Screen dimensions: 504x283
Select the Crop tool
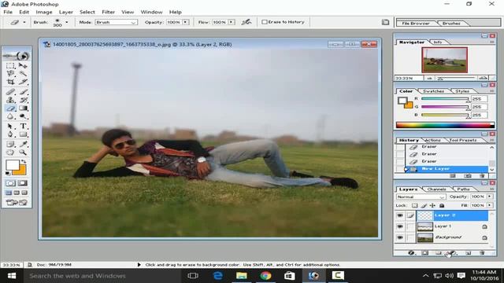click(10, 82)
